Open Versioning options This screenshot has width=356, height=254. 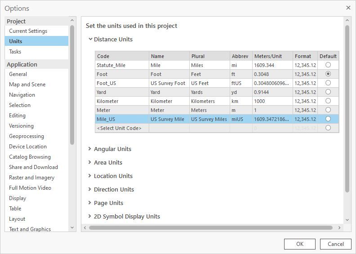(x=36, y=126)
